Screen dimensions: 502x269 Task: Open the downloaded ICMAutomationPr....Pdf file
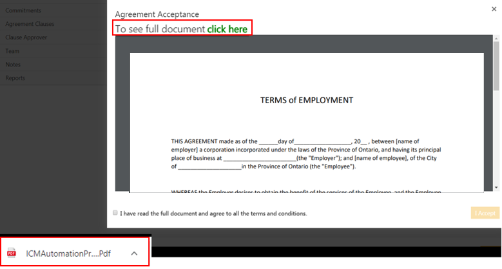[x=68, y=254]
